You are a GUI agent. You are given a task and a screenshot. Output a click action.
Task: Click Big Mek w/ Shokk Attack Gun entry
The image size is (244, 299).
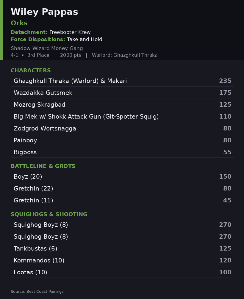tap(122, 116)
